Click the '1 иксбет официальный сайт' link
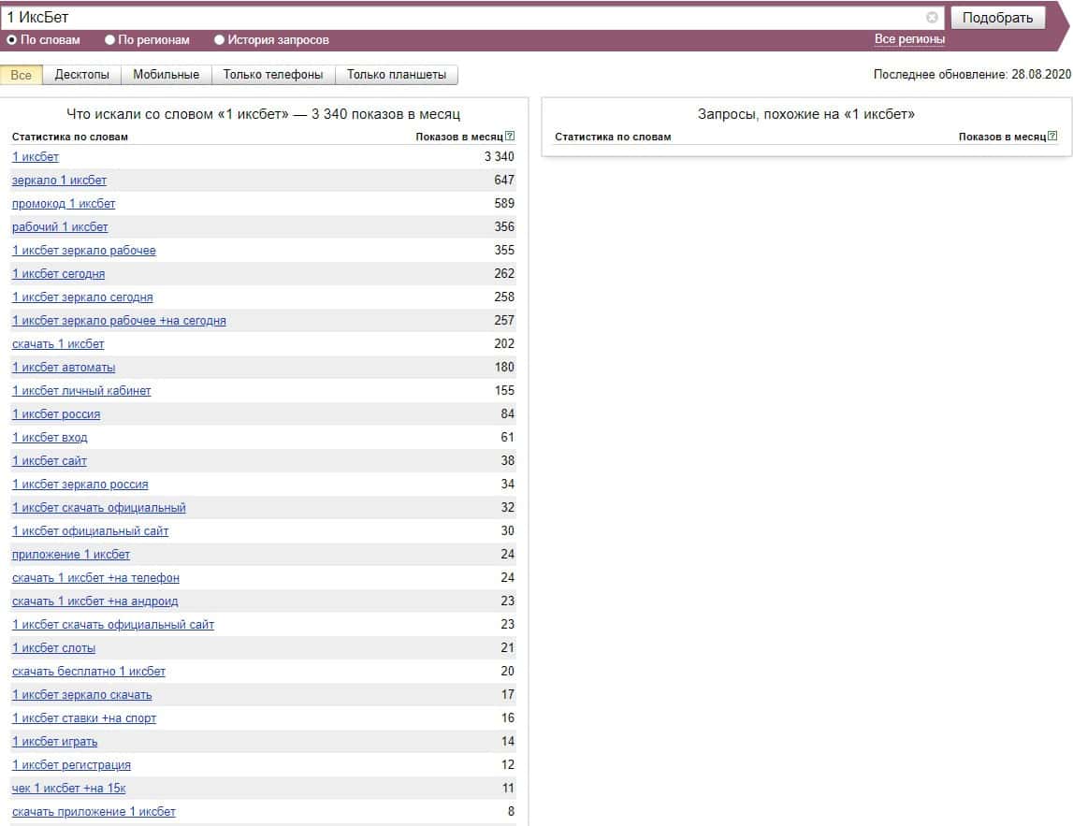This screenshot has height=826, width=1073. [x=90, y=531]
